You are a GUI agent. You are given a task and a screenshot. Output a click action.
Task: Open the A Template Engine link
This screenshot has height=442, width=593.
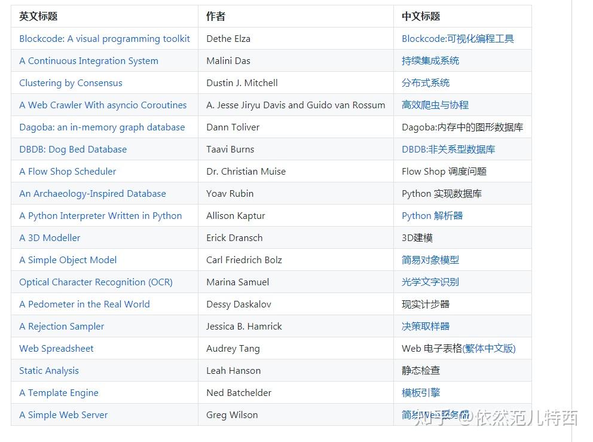click(x=59, y=393)
